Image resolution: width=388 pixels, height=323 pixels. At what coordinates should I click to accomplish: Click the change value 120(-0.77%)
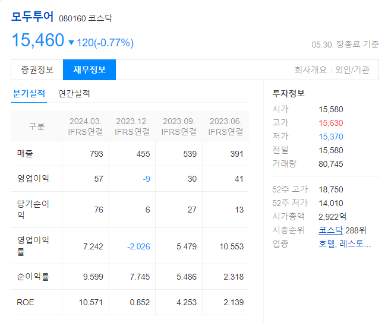[x=105, y=43]
